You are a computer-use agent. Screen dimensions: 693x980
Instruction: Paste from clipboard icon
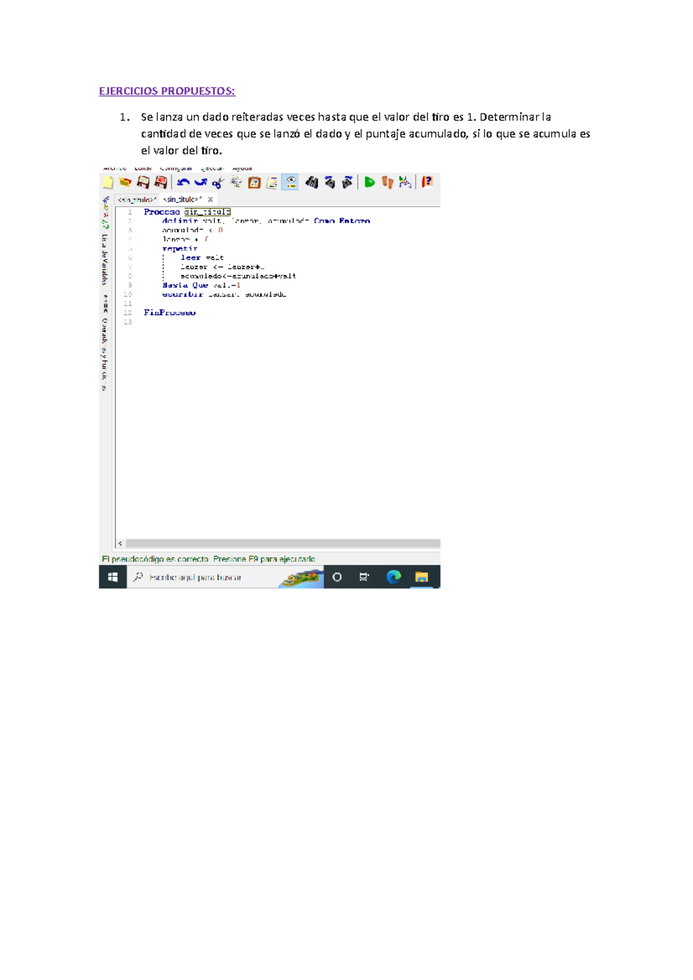tap(254, 183)
